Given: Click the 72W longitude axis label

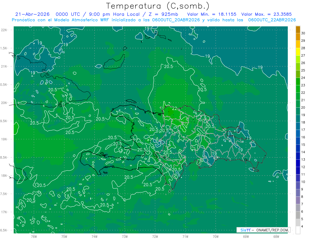Looking at the screenshot, I should tap(155, 236).
